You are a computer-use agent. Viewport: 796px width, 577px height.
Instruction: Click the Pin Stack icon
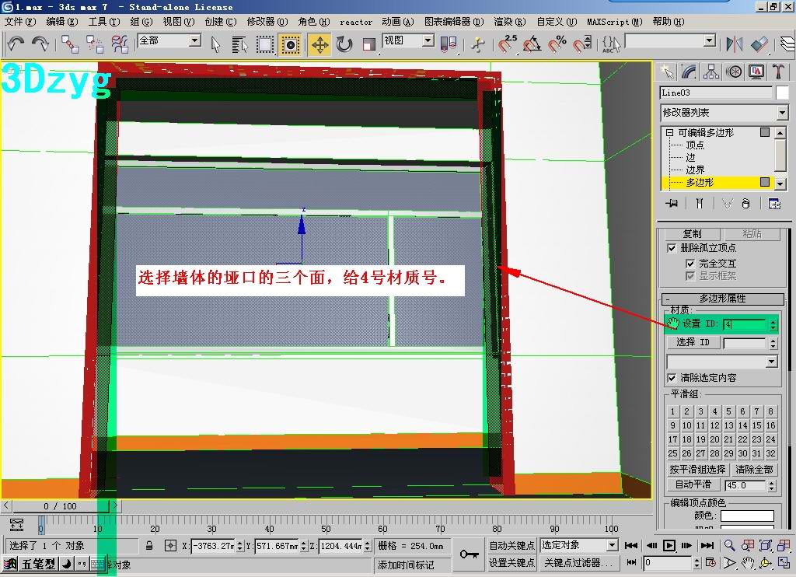click(x=672, y=204)
